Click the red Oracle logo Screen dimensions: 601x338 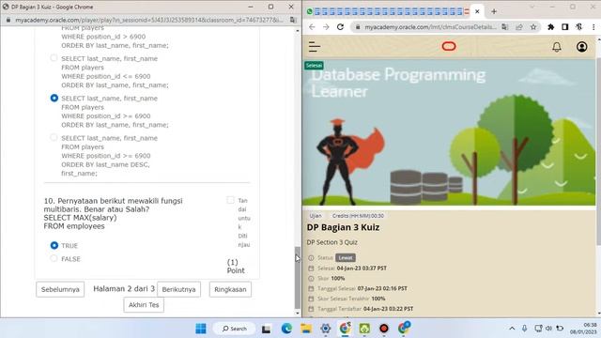[x=449, y=46]
